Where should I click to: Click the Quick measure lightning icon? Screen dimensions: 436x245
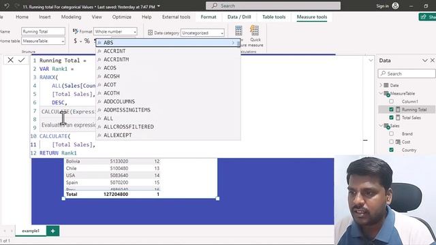coord(254,30)
